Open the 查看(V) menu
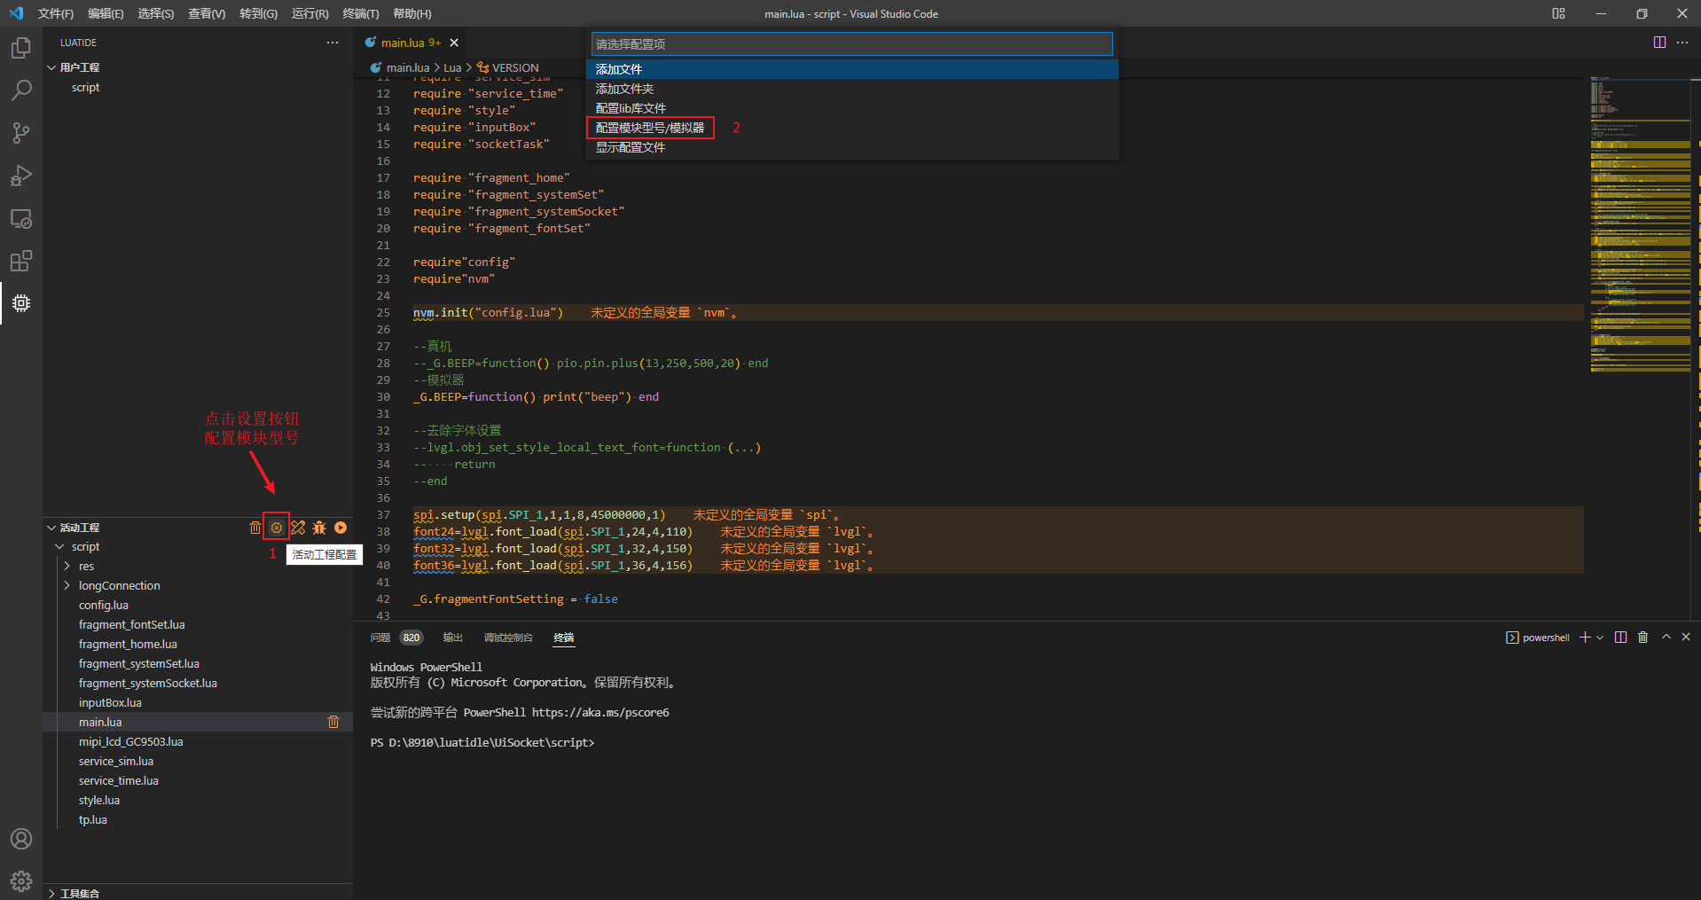This screenshot has width=1701, height=900. click(207, 13)
